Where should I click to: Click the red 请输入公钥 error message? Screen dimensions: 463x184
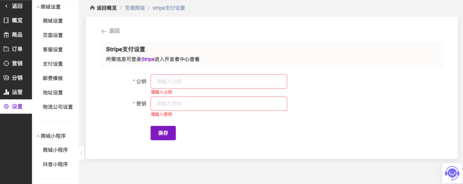(x=162, y=92)
